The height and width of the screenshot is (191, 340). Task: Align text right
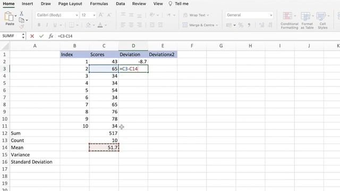point(139,25)
